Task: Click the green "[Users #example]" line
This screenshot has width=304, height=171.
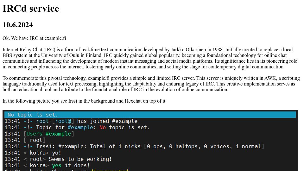Action: (39, 134)
